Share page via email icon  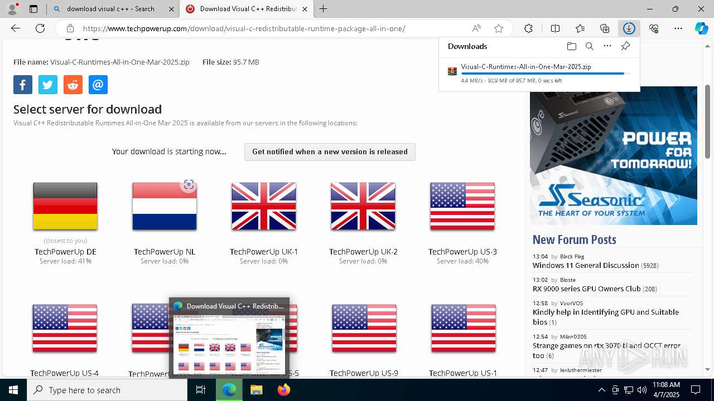[98, 85]
